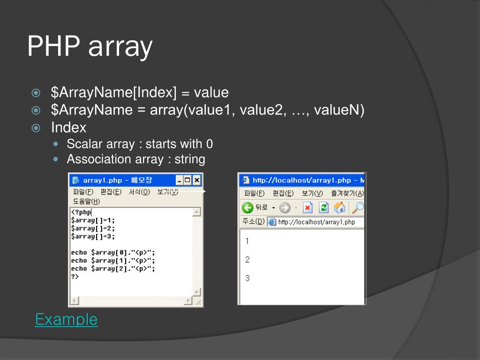Click the address bar with localhost/array1.php
The image size is (480, 360).
tap(315, 222)
